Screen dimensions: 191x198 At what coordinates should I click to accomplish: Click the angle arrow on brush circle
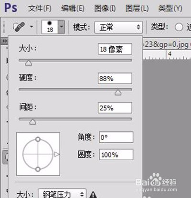point(57,154)
